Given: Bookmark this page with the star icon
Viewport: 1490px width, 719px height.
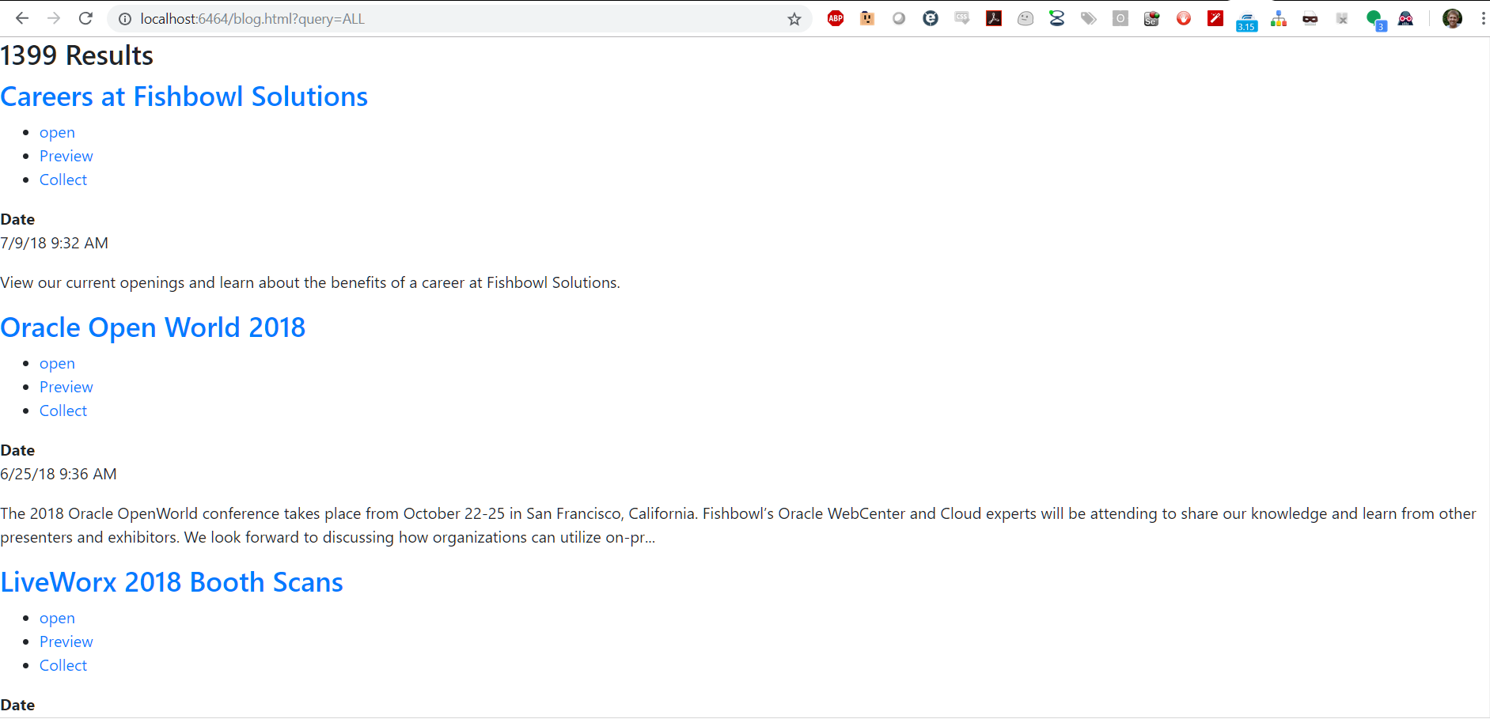Looking at the screenshot, I should tap(794, 19).
